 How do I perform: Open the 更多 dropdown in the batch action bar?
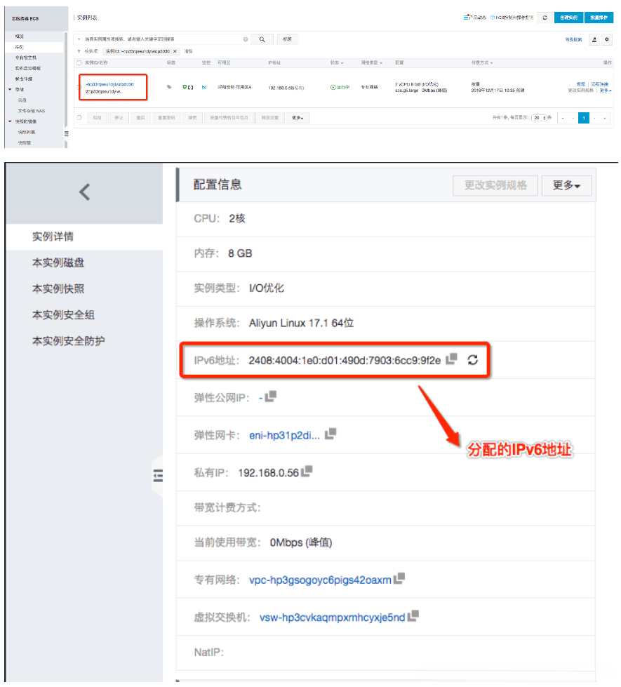click(298, 118)
